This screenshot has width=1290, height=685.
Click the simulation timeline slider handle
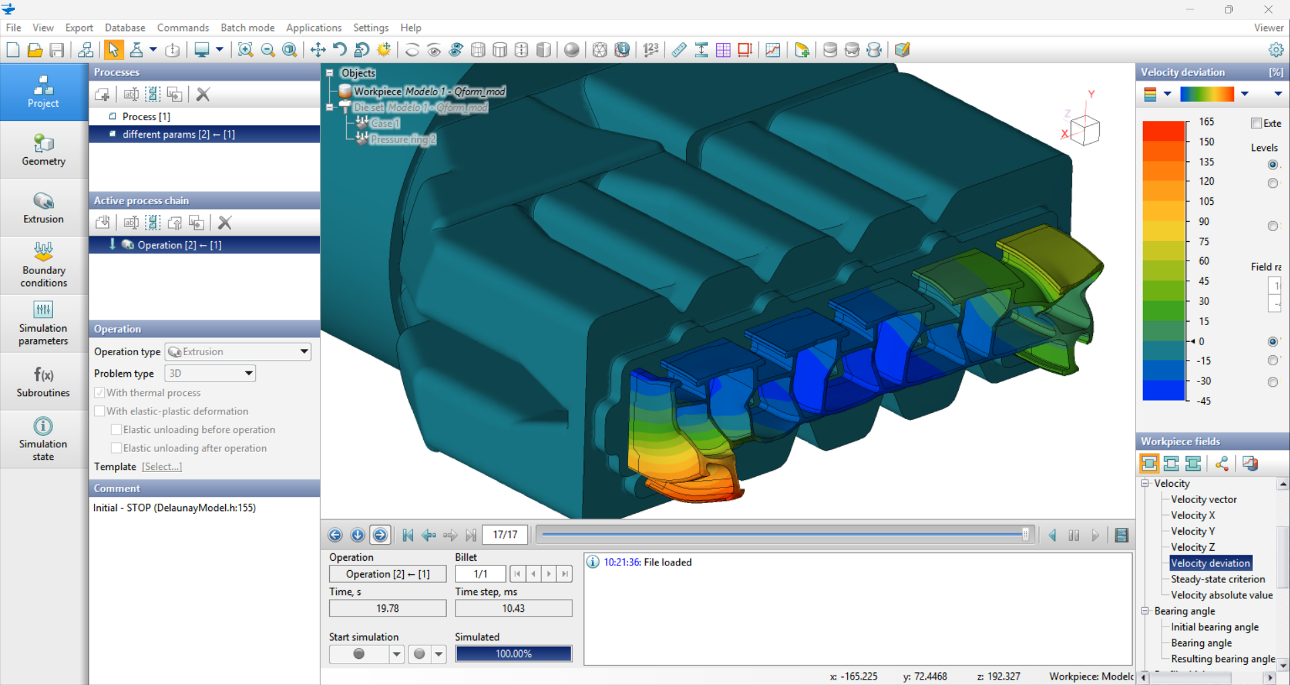pos(1025,535)
